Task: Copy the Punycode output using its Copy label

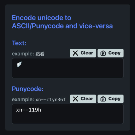Action: click(114, 99)
